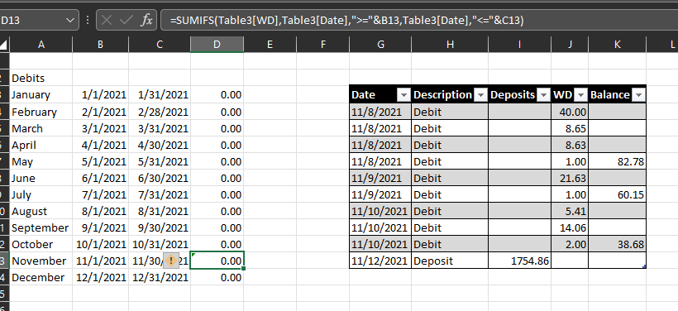
Task: Confirm entry with the checkmark icon
Action: coord(127,20)
